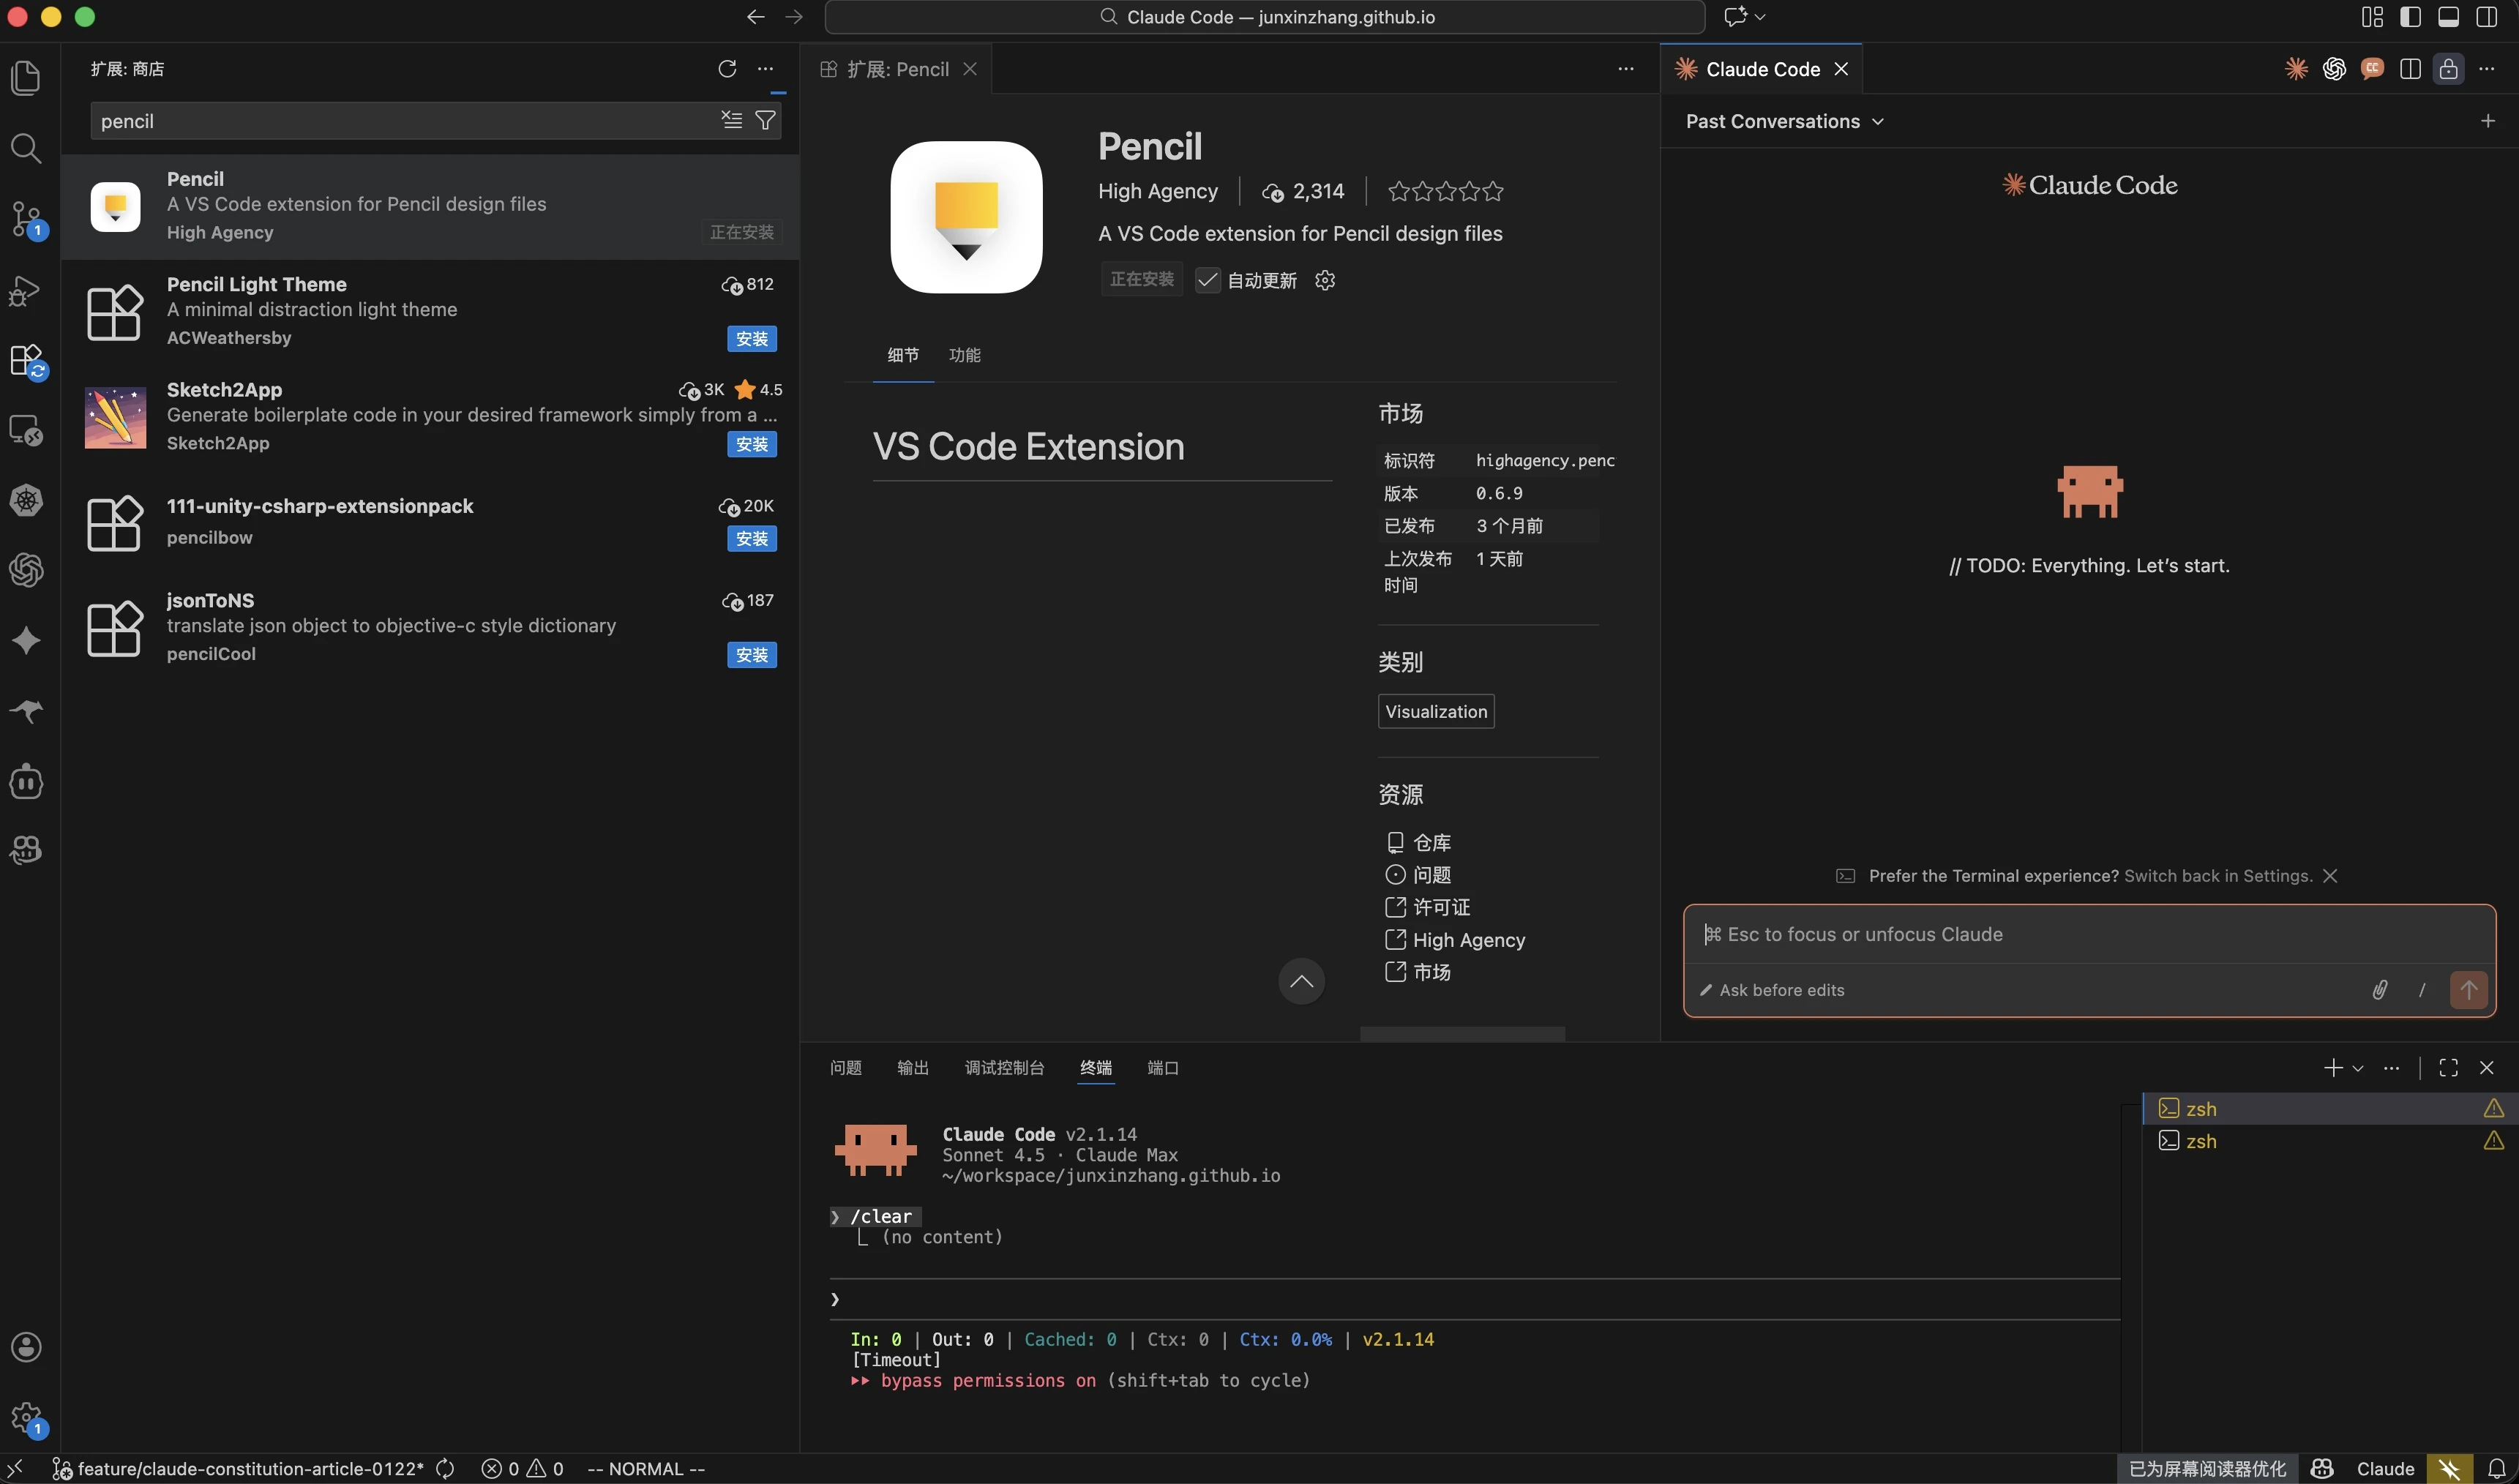Click the attach file paperclip icon
Image resolution: width=2519 pixels, height=1484 pixels.
[x=2379, y=990]
